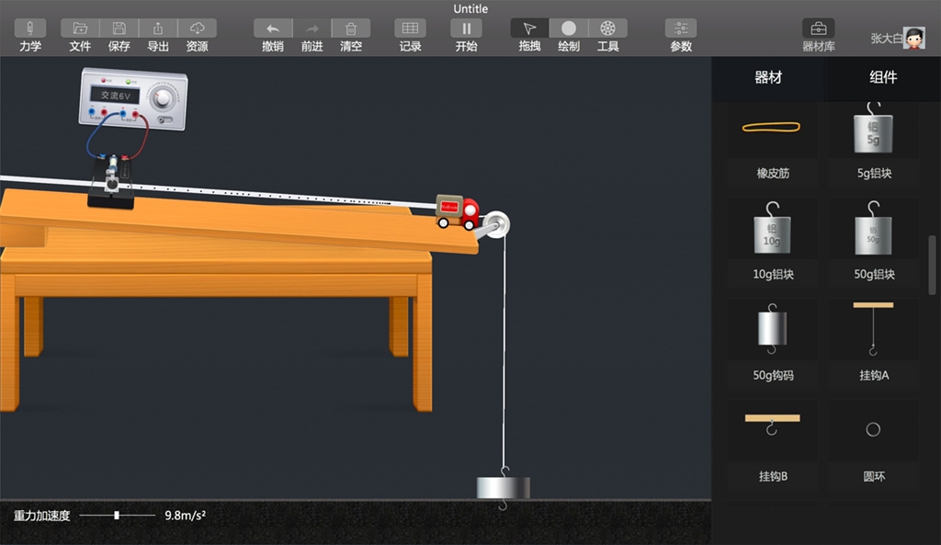This screenshot has width=941, height=545.
Task: Click the 导出 export icon
Action: 158,28
